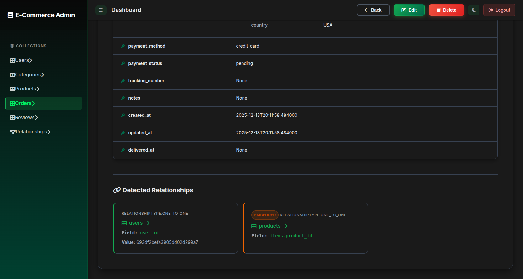Click the table icon next to users relationship

pos(124,223)
